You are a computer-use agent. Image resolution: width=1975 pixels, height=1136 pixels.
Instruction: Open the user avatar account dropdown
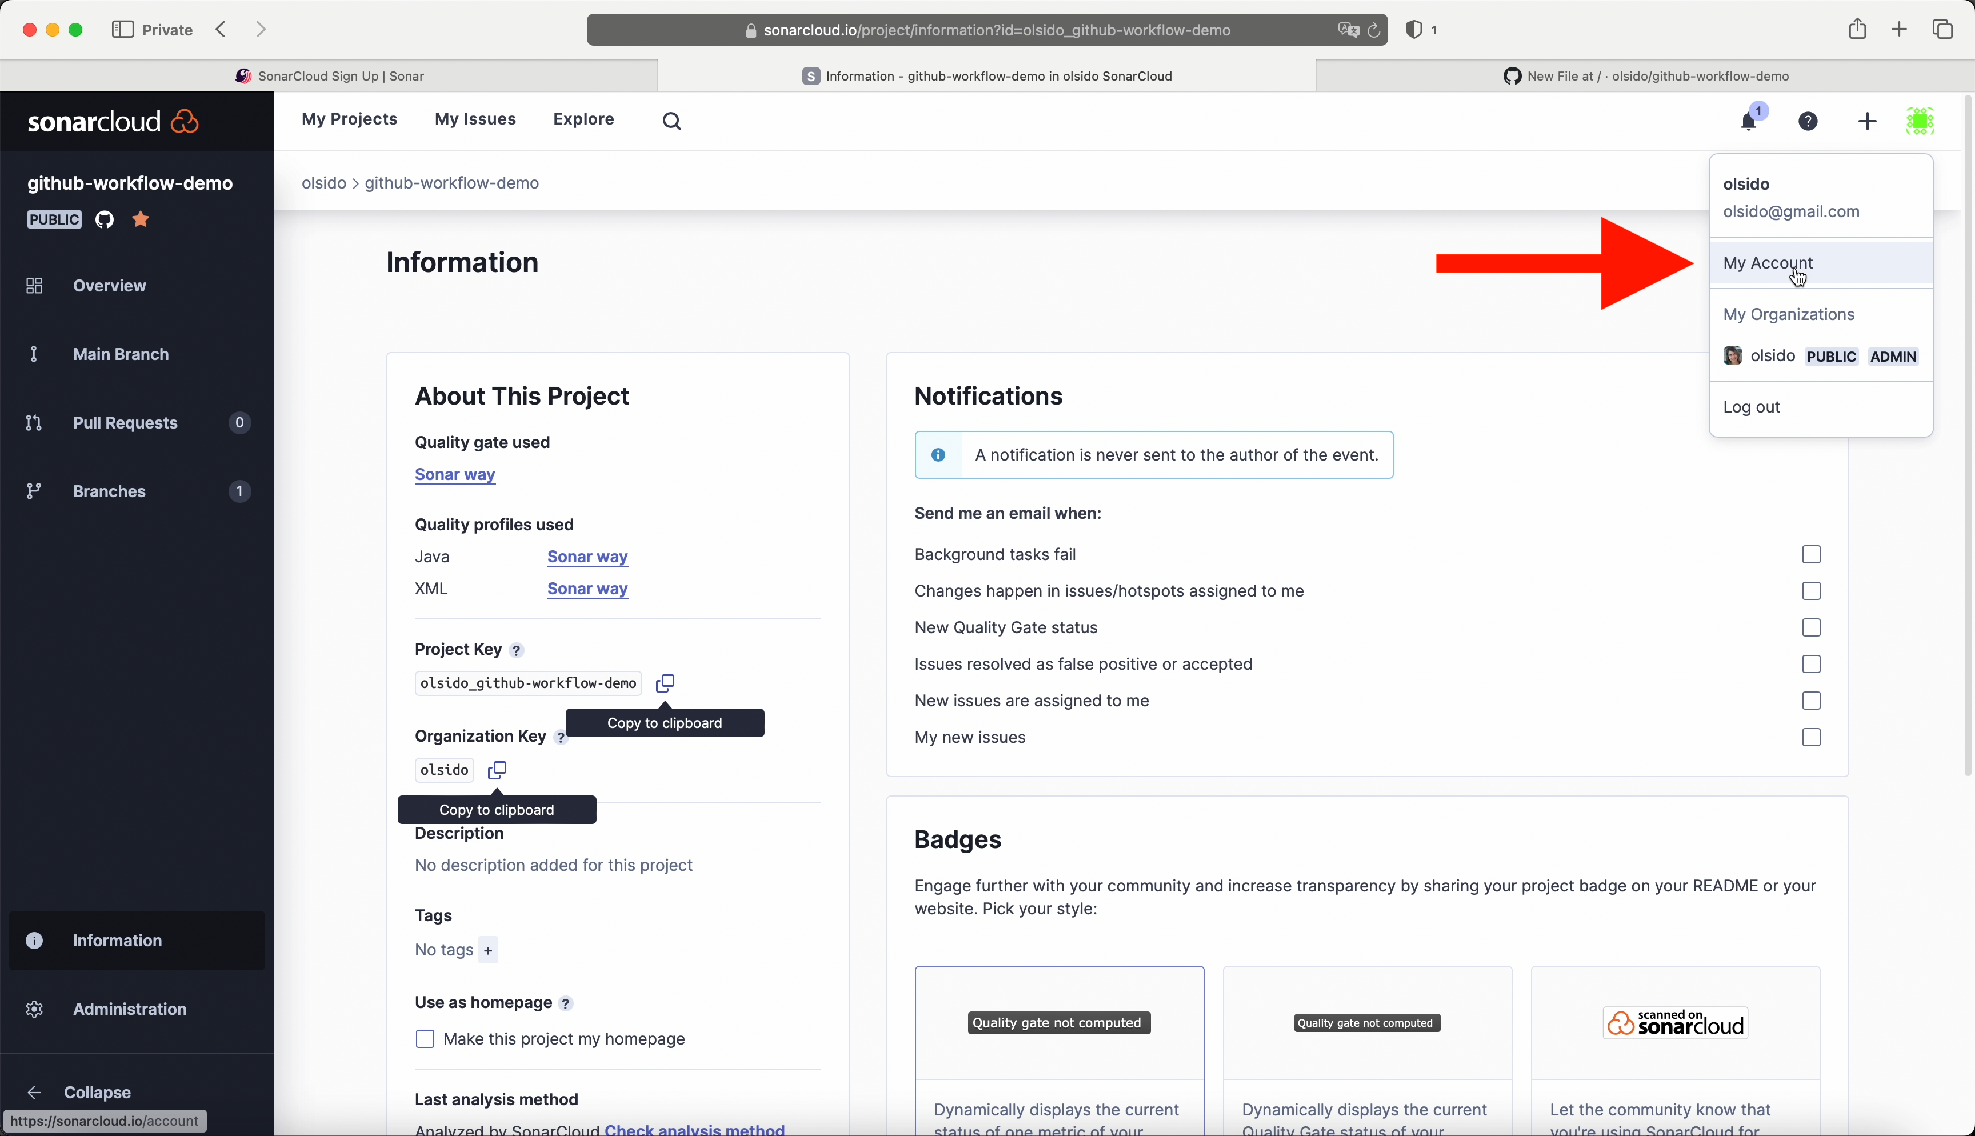pos(1920,122)
